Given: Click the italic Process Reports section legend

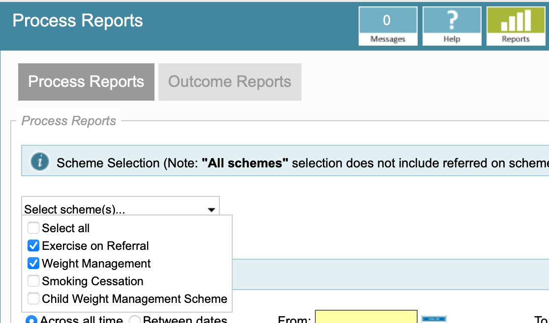Looking at the screenshot, I should pyautogui.click(x=69, y=121).
